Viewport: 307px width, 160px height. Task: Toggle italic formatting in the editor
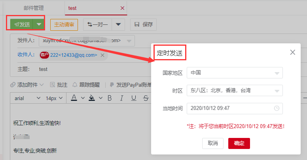122,98
